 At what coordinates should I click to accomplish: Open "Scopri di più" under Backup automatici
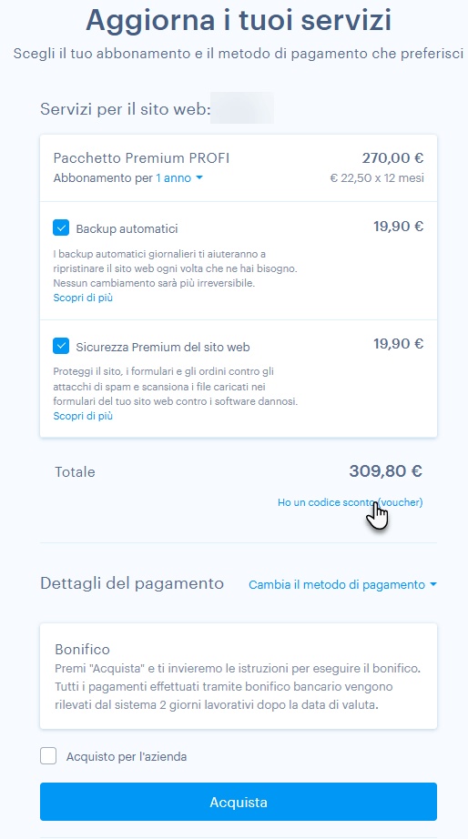click(83, 298)
